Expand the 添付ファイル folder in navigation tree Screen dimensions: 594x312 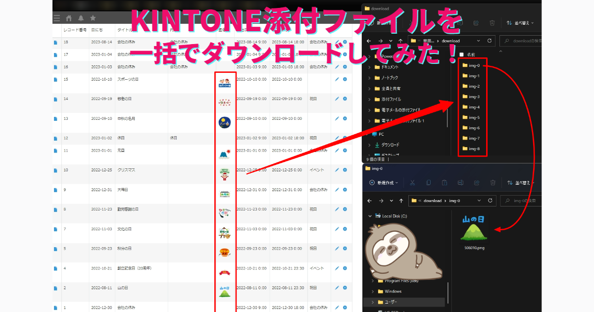[369, 100]
